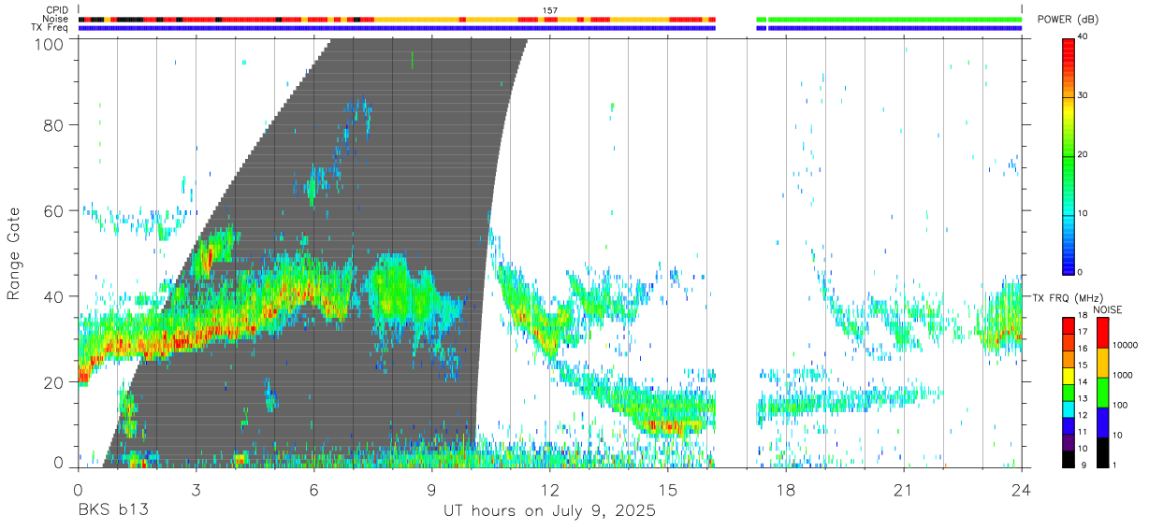Click the hour 12 tick on time axis
The image size is (1149, 530).
pos(549,490)
